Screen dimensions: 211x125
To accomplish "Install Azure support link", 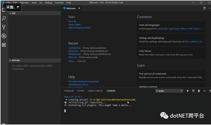I will pyautogui.click(x=197, y=28).
